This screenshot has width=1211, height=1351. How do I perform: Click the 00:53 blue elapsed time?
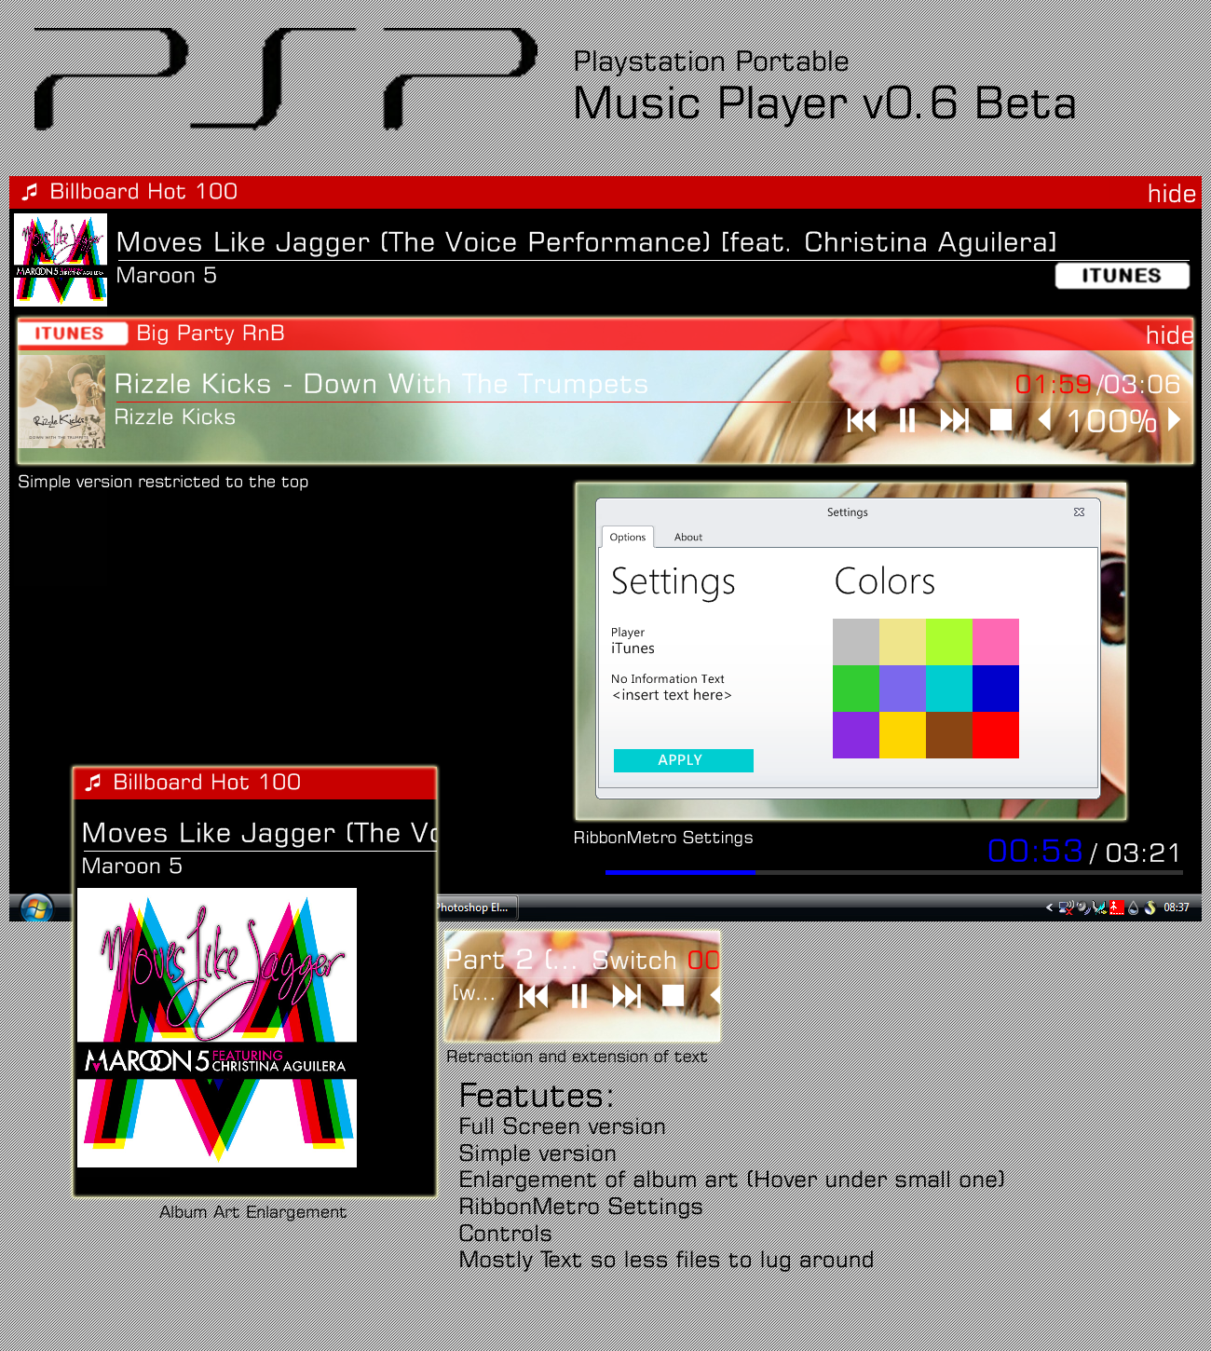[x=1035, y=852]
